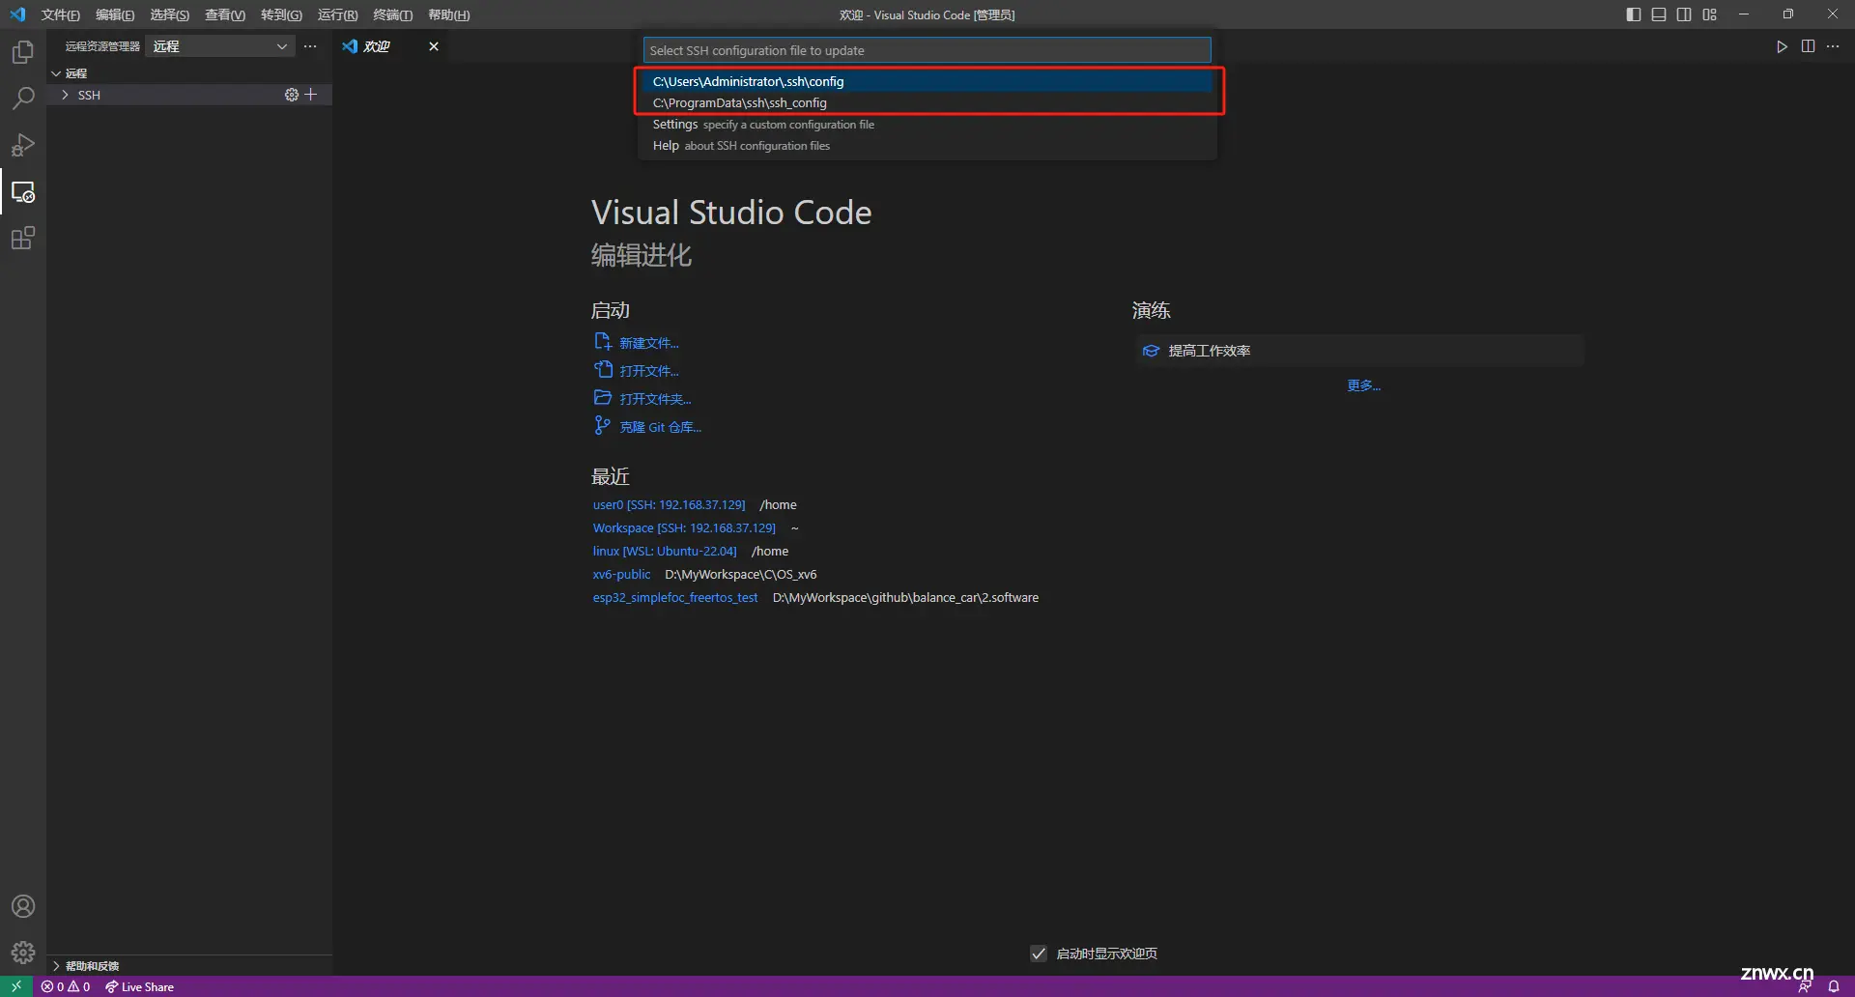The image size is (1855, 997).
Task: Add new SSH remote with plus icon
Action: pos(311,95)
